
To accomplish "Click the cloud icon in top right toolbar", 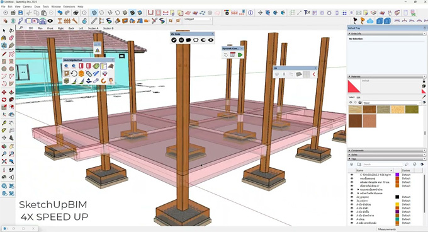I will [x=370, y=21].
